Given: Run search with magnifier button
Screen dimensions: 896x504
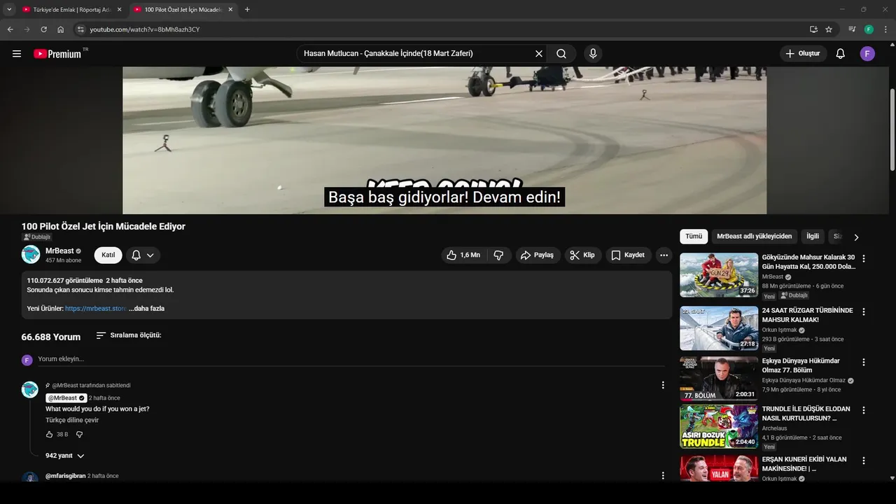Looking at the screenshot, I should (561, 54).
